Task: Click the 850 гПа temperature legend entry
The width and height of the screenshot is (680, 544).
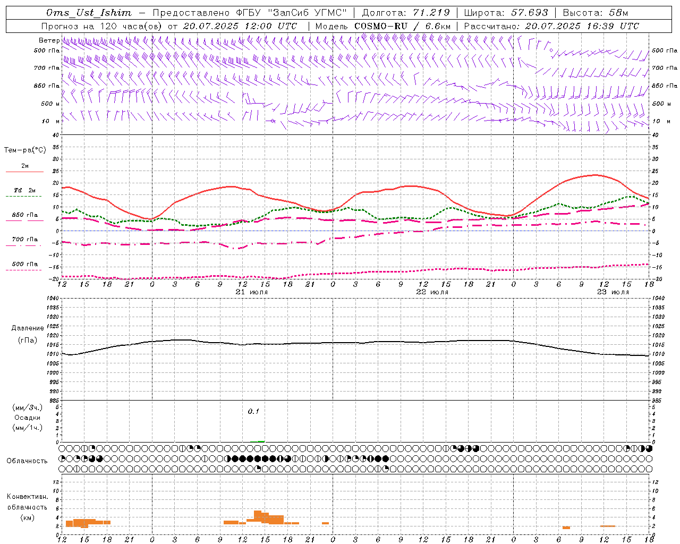Action: [x=24, y=215]
